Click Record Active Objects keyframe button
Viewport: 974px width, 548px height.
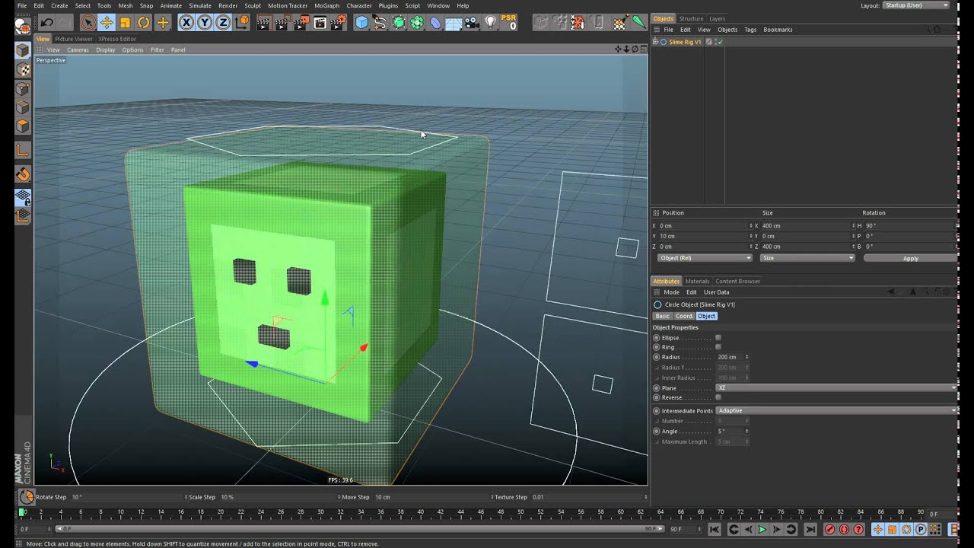[x=829, y=529]
